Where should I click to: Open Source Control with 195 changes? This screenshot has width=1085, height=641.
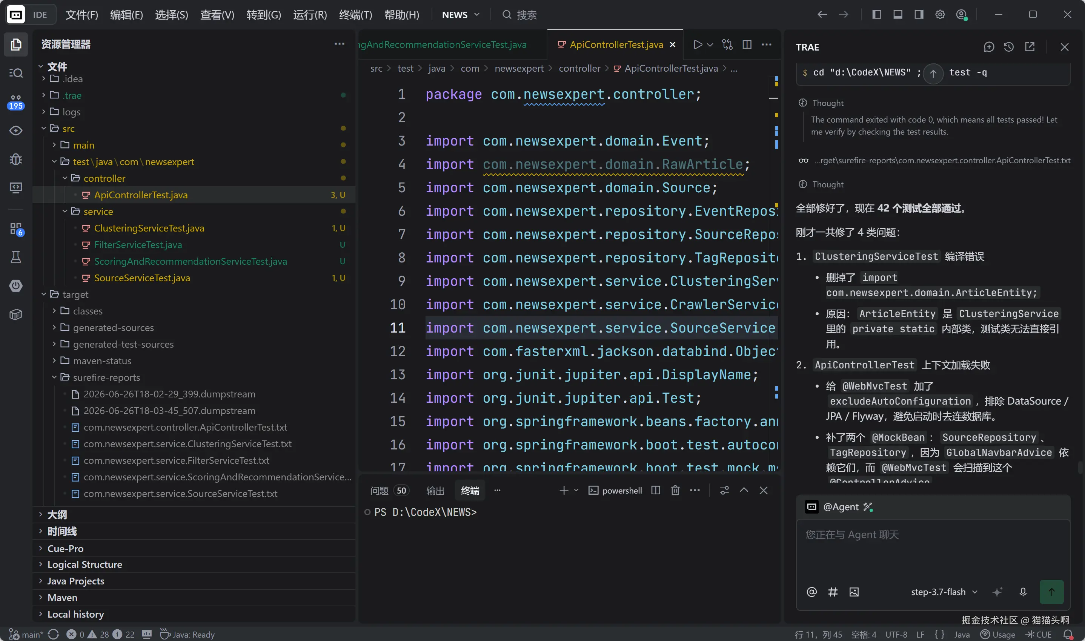(16, 102)
